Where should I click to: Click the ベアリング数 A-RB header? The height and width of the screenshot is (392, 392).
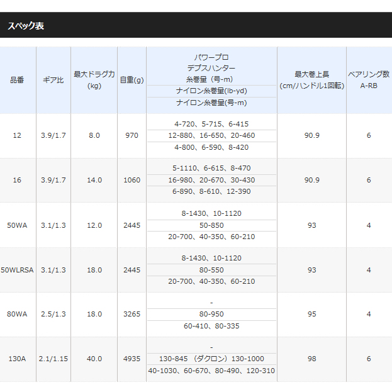click(369, 80)
